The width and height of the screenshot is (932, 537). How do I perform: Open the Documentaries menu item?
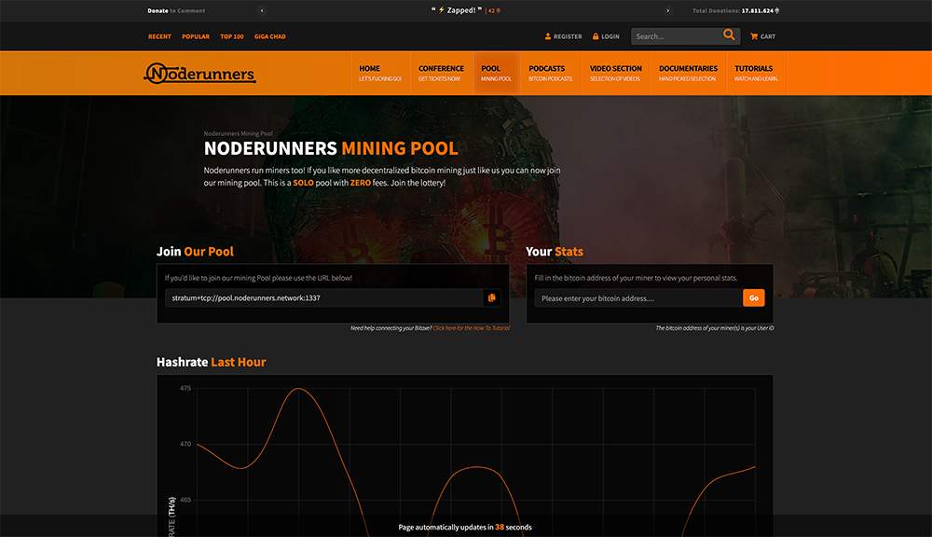pyautogui.click(x=688, y=73)
